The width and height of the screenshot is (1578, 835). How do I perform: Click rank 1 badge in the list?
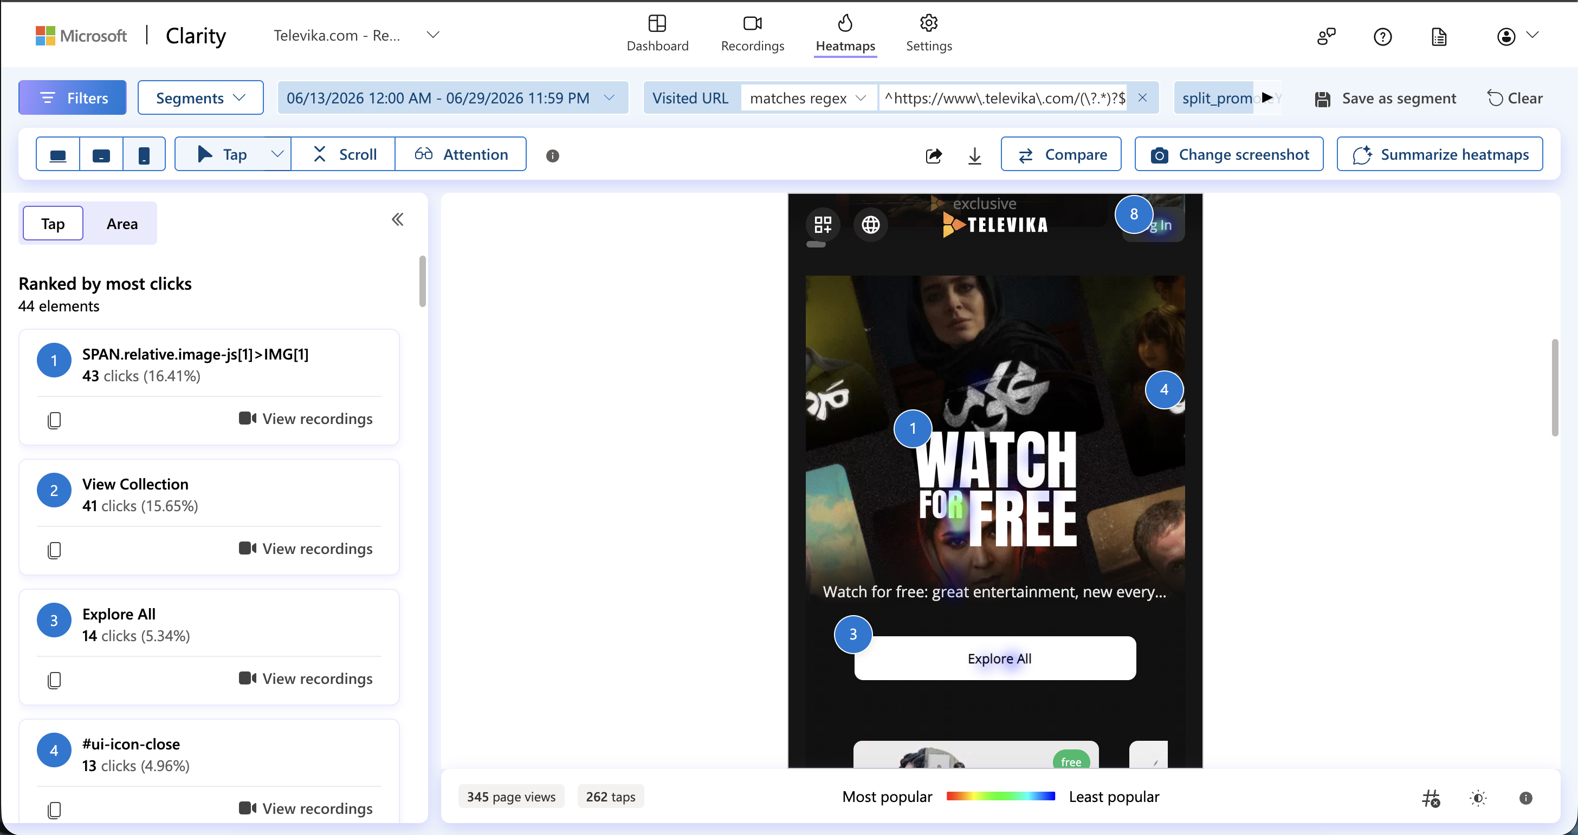tap(54, 360)
